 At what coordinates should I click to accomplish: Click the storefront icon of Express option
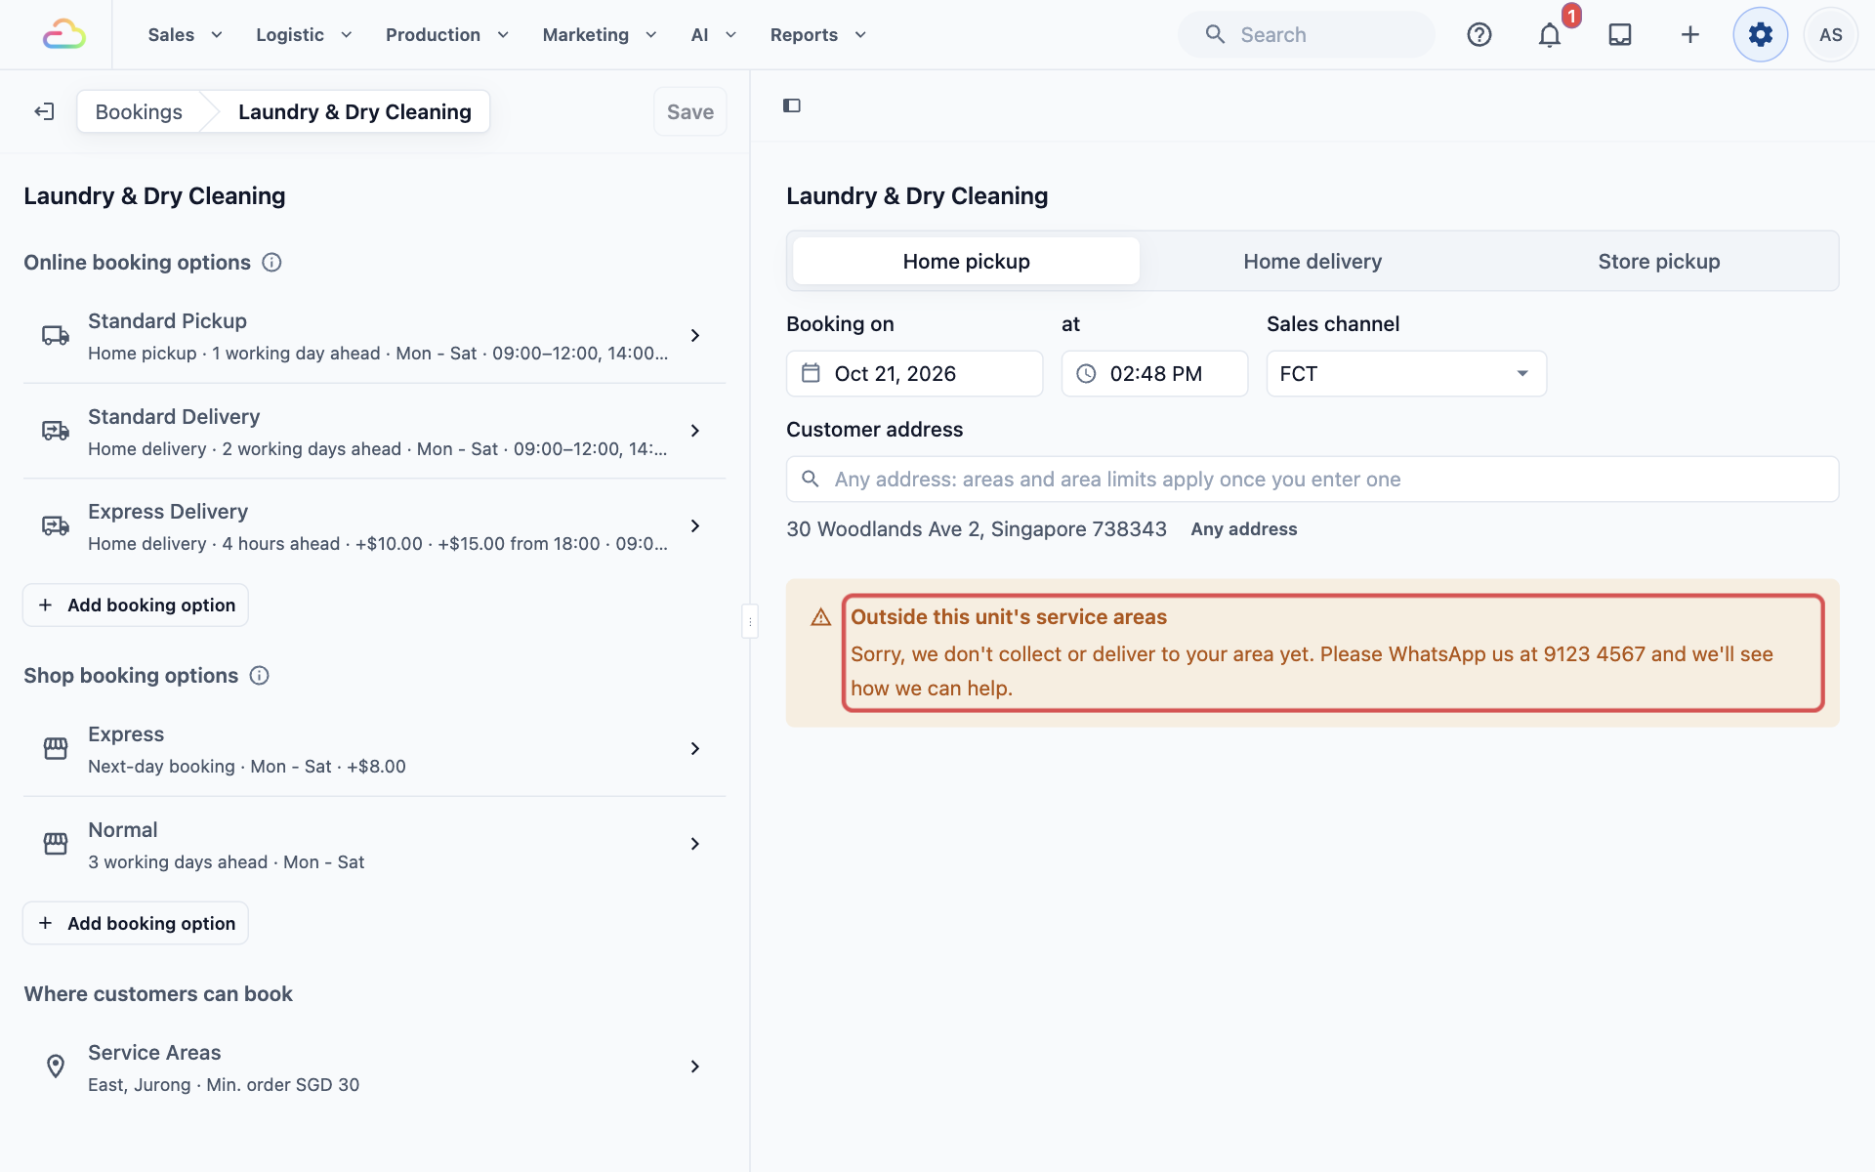[x=56, y=749]
